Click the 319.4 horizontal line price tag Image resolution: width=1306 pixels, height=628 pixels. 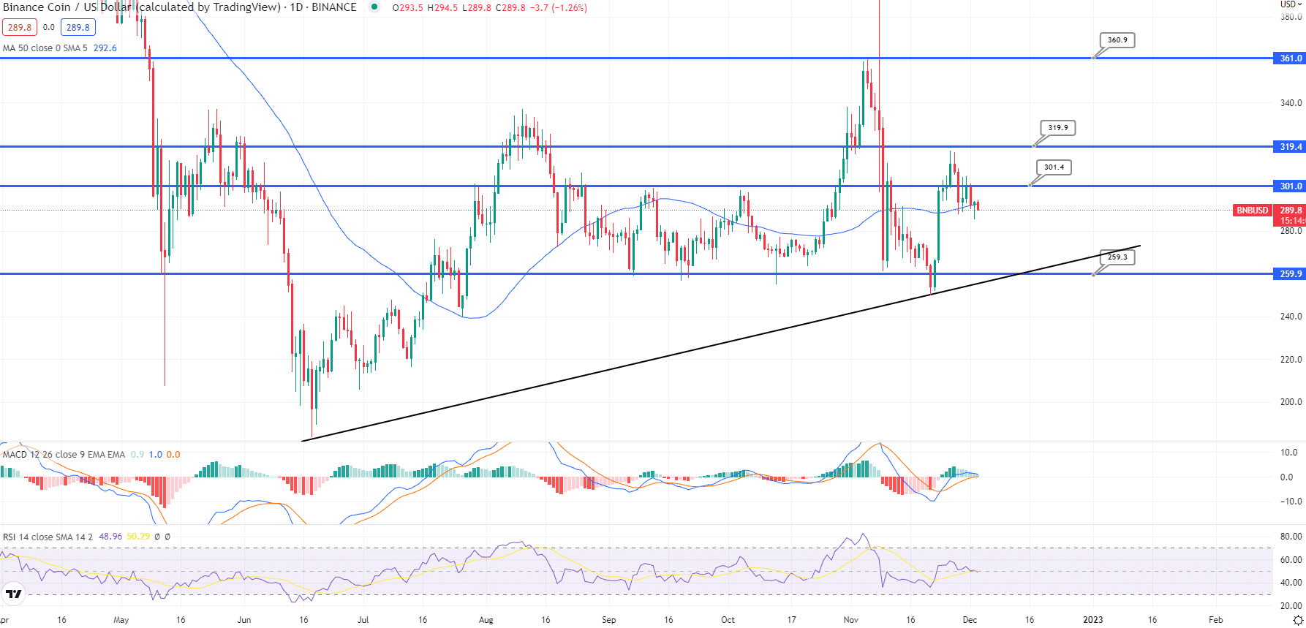click(1290, 147)
